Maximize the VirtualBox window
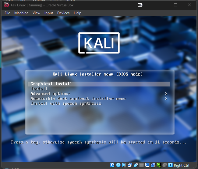 pos(175,5)
